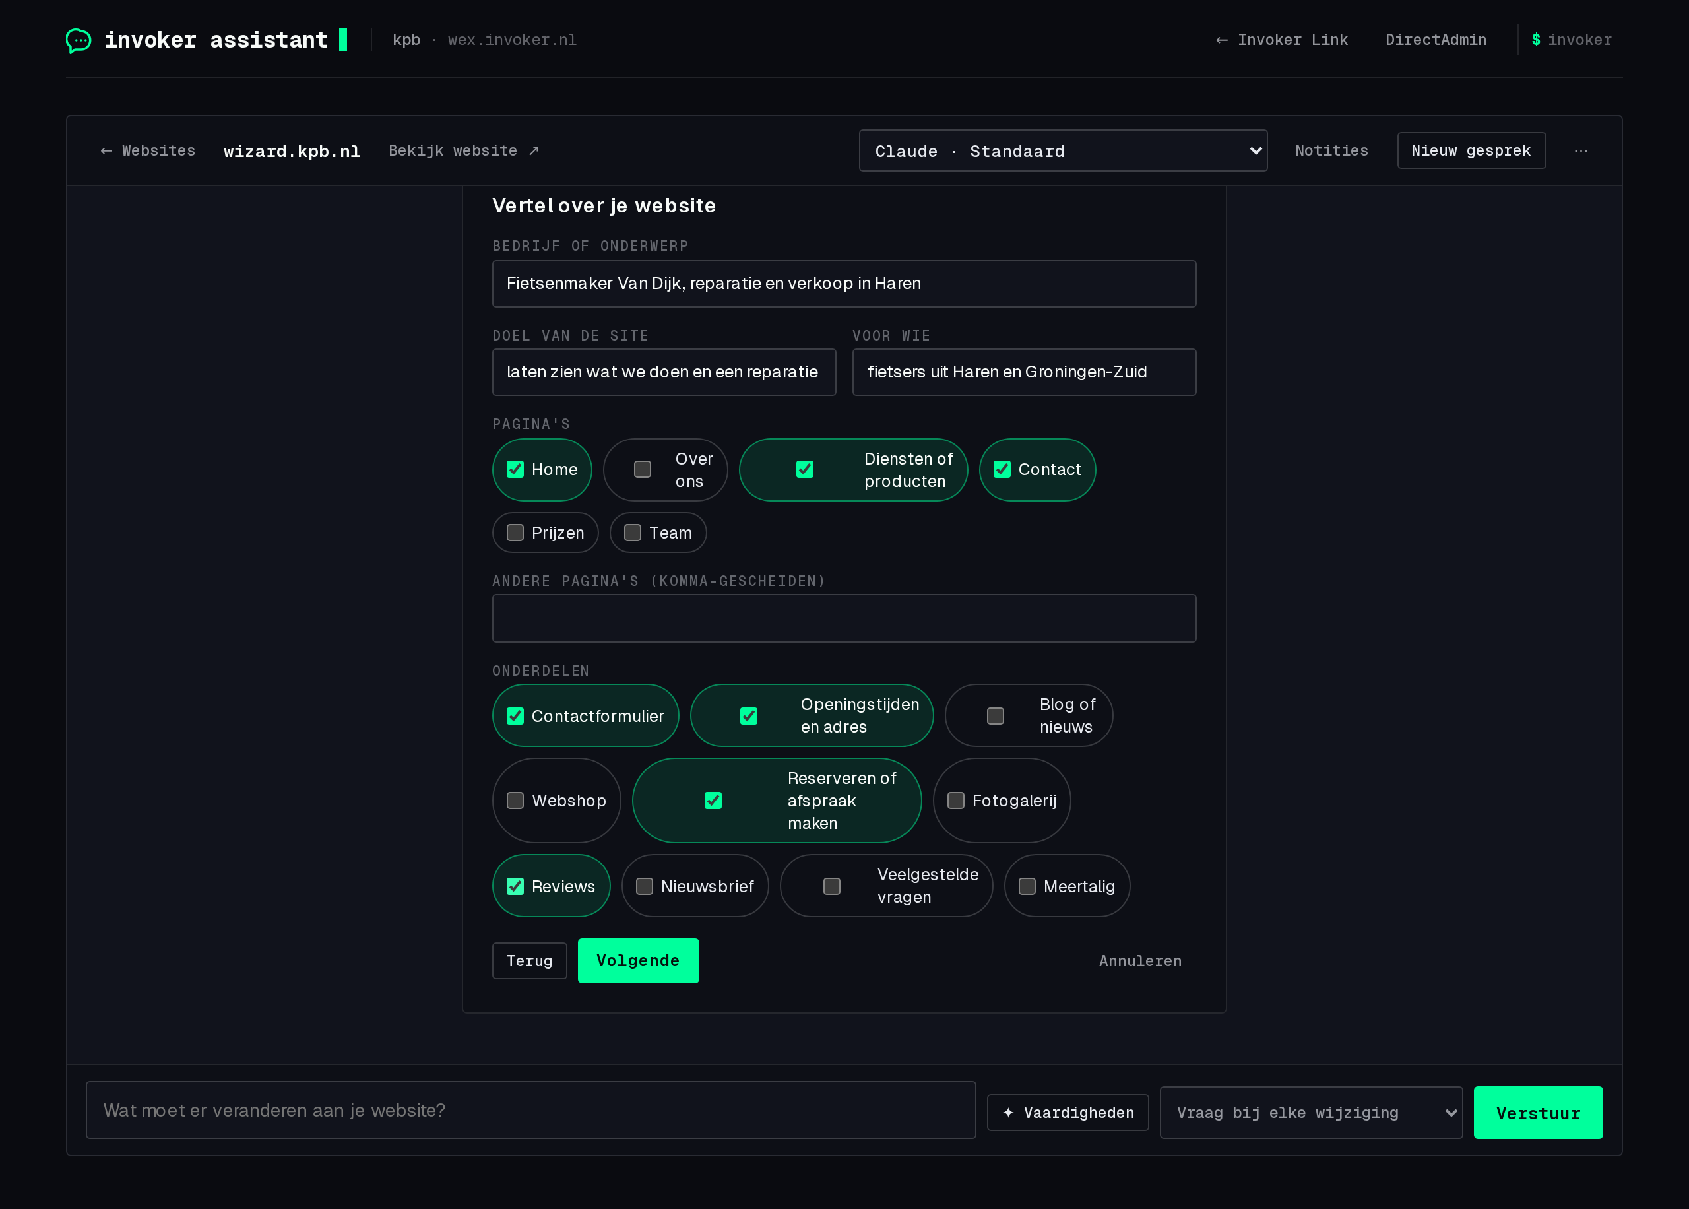1689x1209 pixels.
Task: Open the three-dots more options menu
Action: pos(1581,151)
